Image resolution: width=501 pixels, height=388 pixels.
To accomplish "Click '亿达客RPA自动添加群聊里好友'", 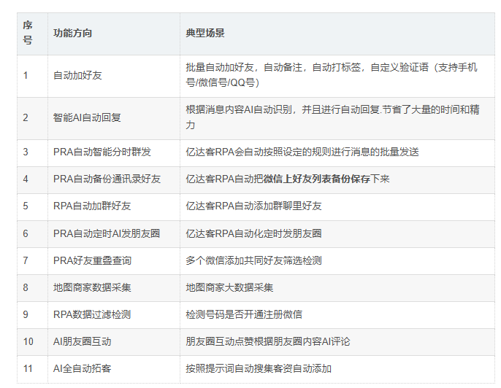I will (253, 206).
